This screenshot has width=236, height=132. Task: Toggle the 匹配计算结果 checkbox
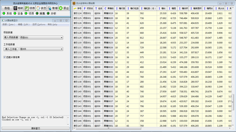4,57
